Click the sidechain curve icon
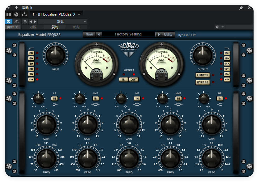The height and width of the screenshot is (182, 259). (x=16, y=21)
